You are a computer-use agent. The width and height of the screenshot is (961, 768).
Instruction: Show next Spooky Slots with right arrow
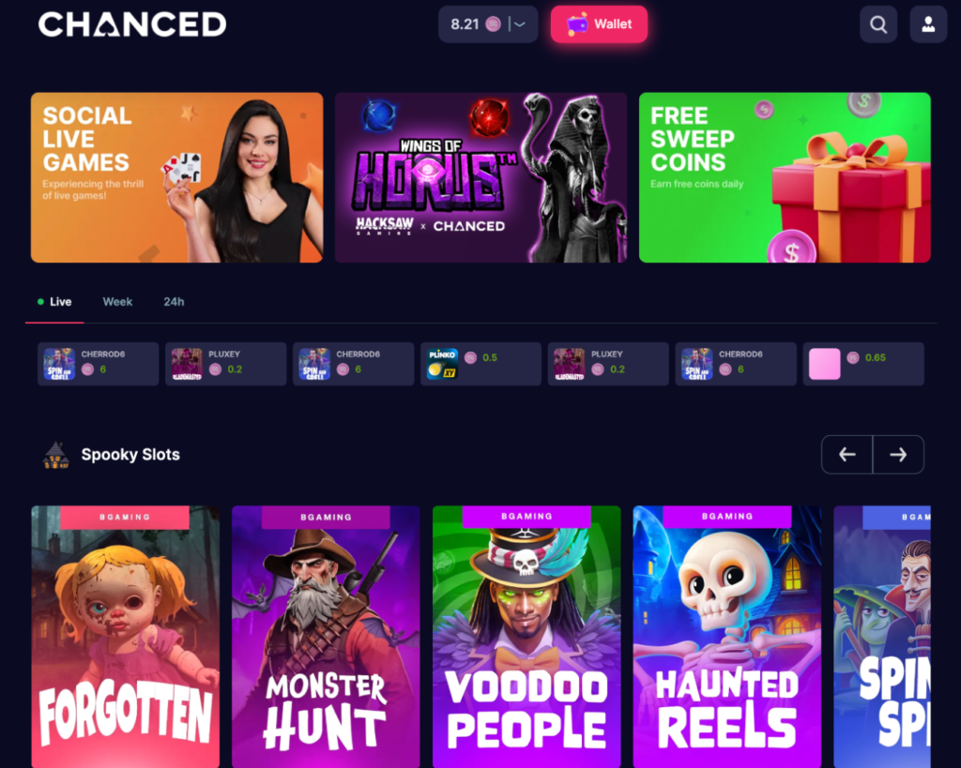tap(898, 455)
